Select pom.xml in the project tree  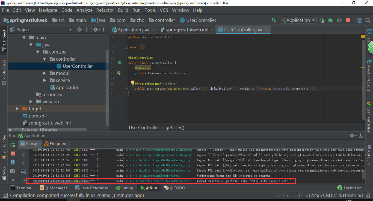point(37,116)
